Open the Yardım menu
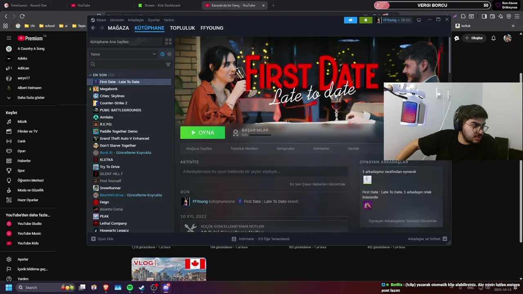This screenshot has height=294, width=523. pyautogui.click(x=169, y=20)
